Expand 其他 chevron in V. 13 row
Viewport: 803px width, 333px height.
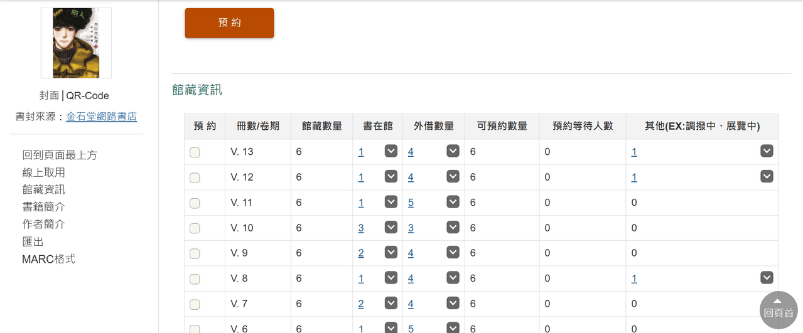click(x=767, y=151)
